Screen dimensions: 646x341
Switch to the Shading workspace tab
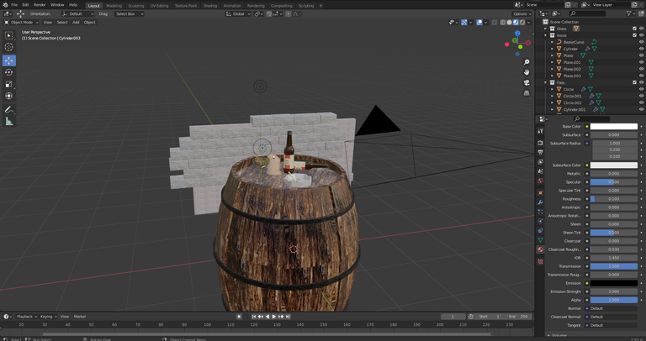click(209, 5)
